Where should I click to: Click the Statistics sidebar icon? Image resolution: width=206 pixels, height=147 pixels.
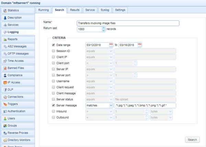(5, 11)
